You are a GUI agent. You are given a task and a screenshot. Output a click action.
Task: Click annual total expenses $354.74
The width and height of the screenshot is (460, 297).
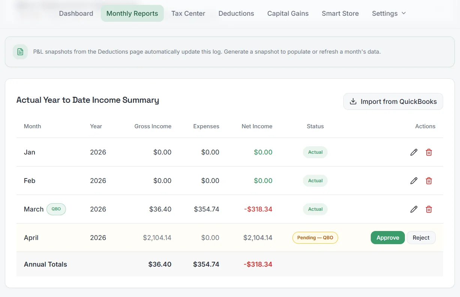206,264
